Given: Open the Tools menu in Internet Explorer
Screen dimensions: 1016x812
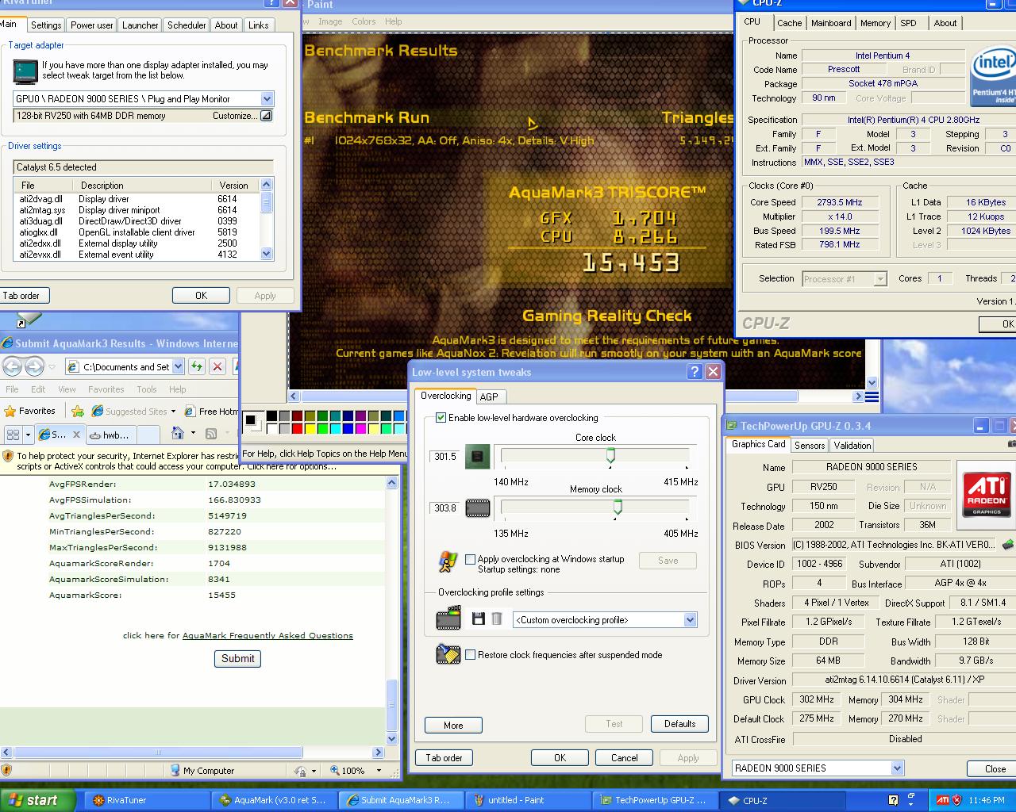Looking at the screenshot, I should point(147,389).
